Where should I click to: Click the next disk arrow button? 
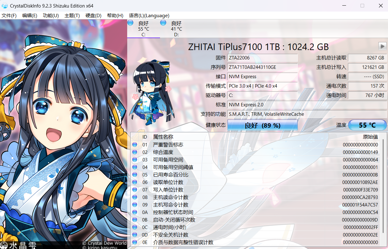(382, 46)
